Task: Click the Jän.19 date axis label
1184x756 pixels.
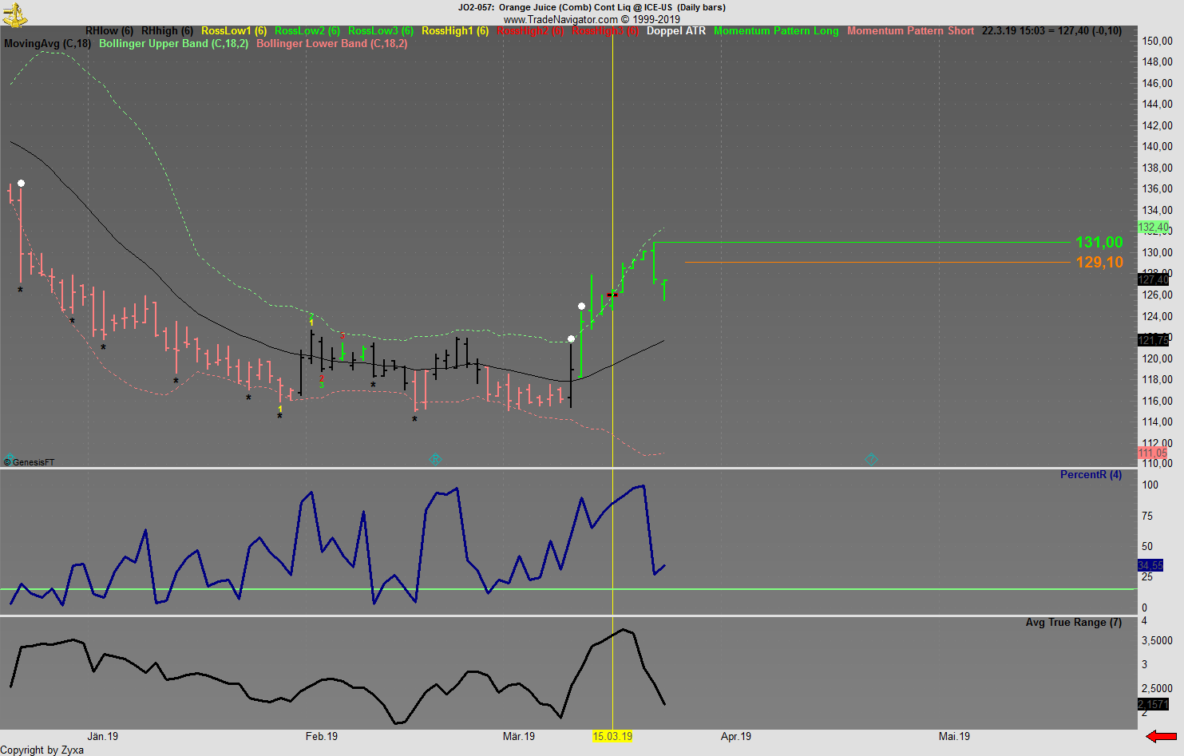Action: (x=102, y=736)
